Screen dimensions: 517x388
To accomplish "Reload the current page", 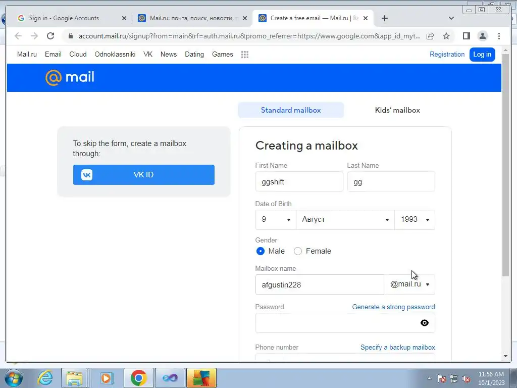I will pos(50,36).
